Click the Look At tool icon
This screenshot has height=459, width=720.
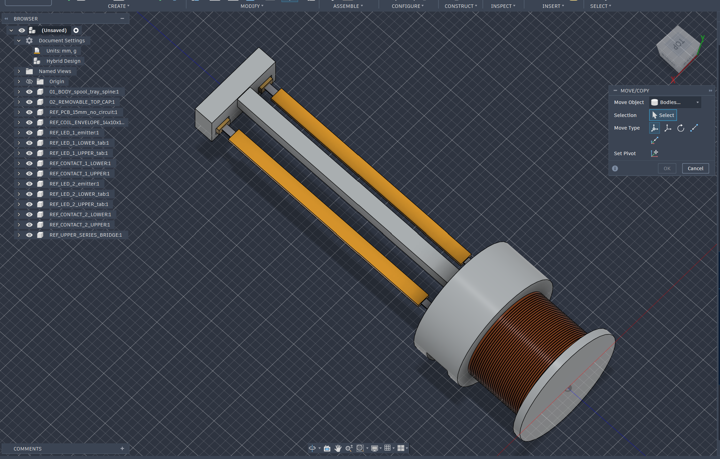coord(327,448)
